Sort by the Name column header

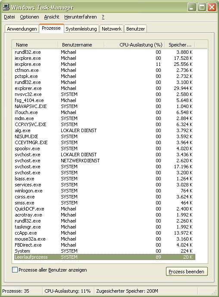click(35, 45)
